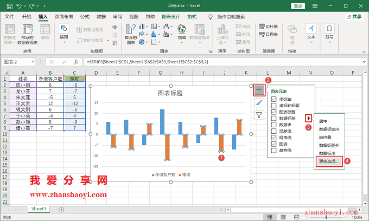Switch to Normal view in status bar

click(270, 217)
